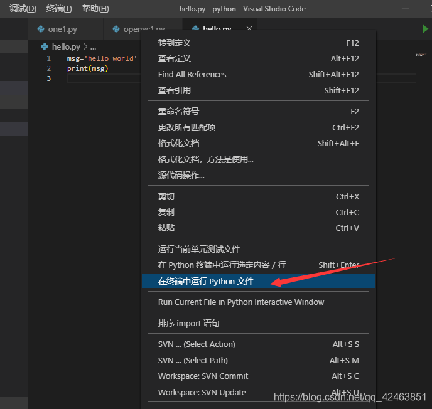Switch to the one1.py tab
432x409 pixels.
(65, 29)
